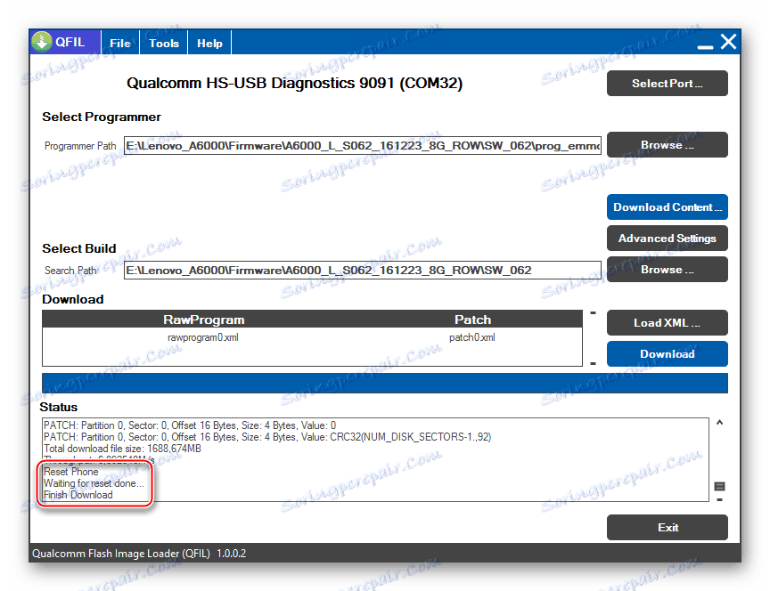The image size is (770, 591).
Task: Click the 'Reset Phone' status line
Action: click(x=71, y=472)
